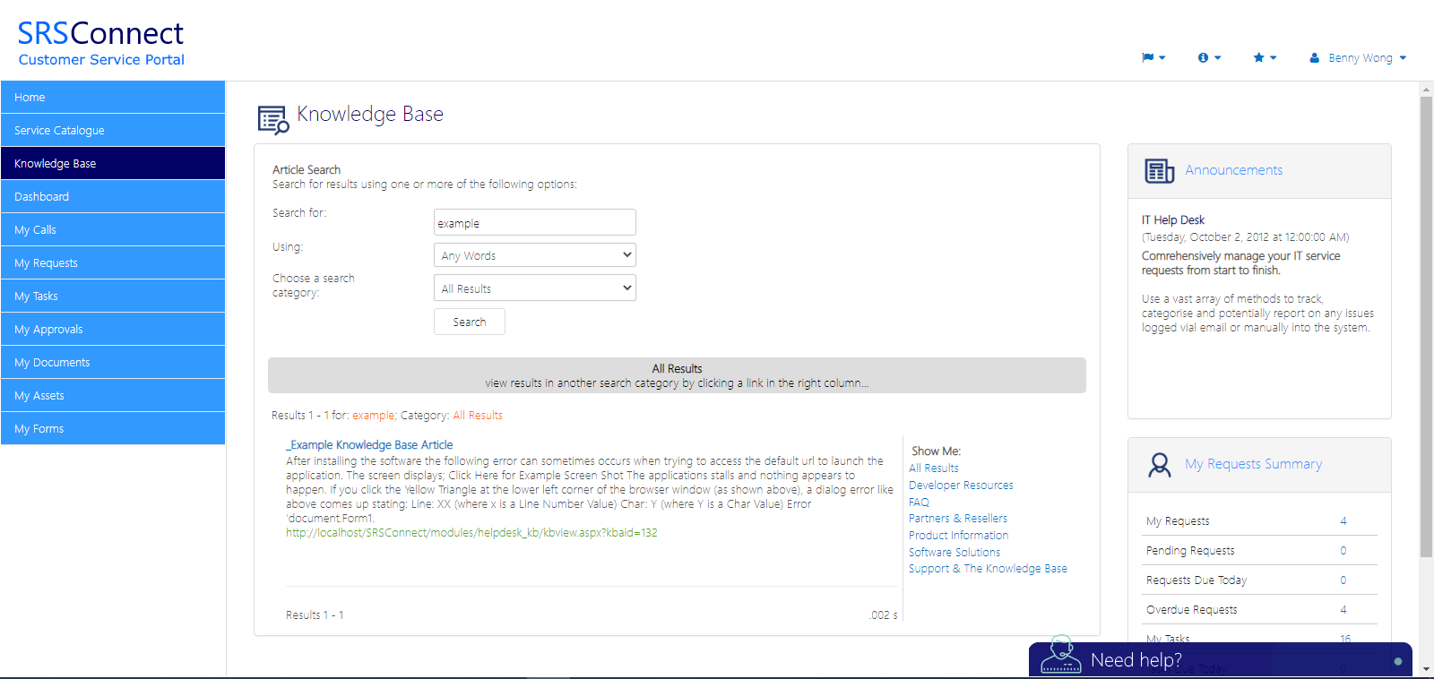Image resolution: width=1434 pixels, height=679 pixels.
Task: Open the All Results search category dropdown
Action: 534,288
